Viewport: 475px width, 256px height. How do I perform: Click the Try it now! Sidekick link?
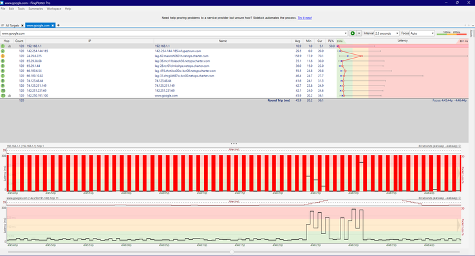(x=304, y=18)
